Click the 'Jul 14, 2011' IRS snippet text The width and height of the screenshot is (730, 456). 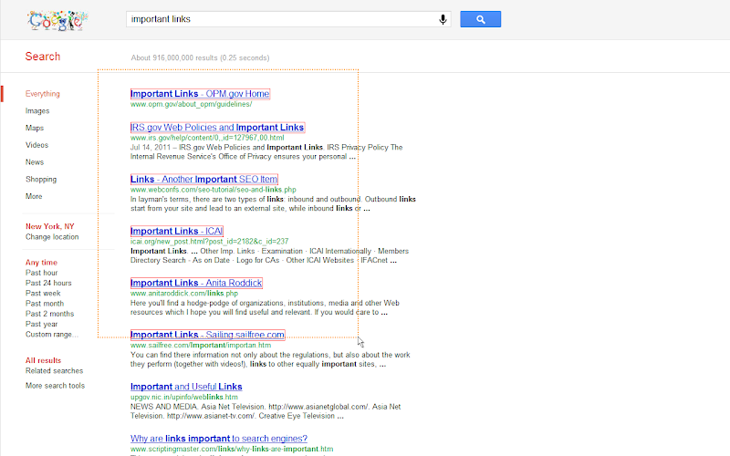[x=266, y=151]
